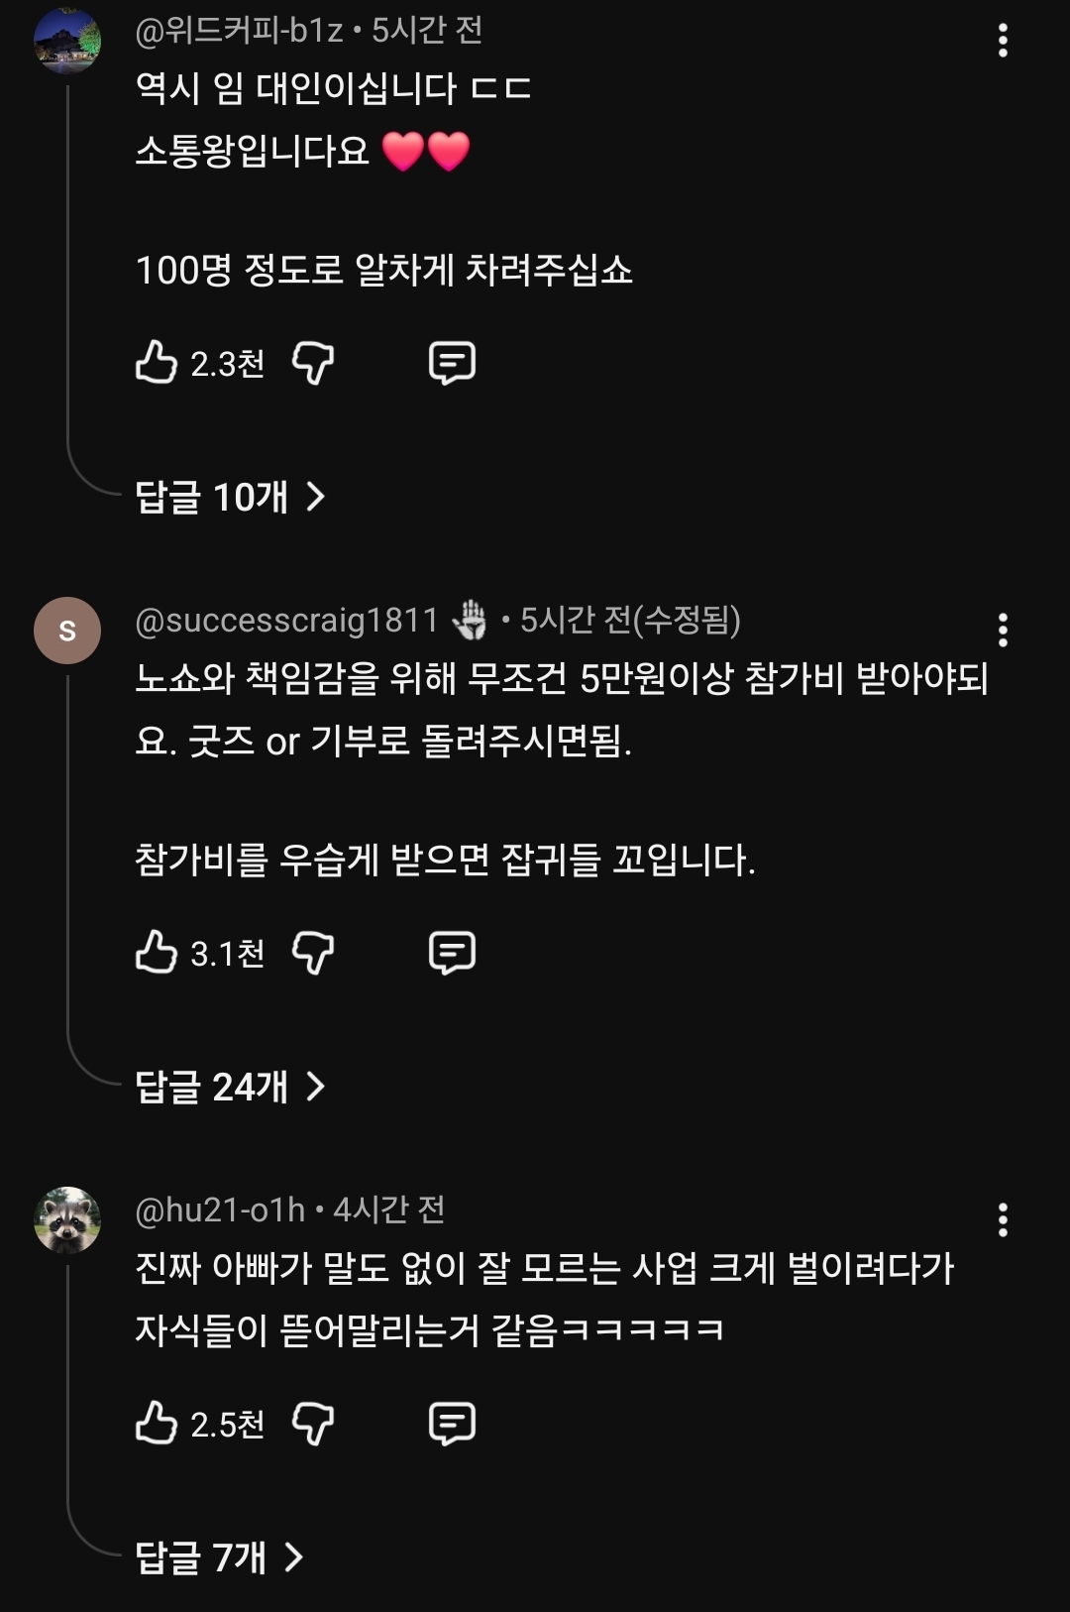Open @successcraig1811 username link
Image resolution: width=1070 pixels, height=1612 pixels.
pos(286,621)
